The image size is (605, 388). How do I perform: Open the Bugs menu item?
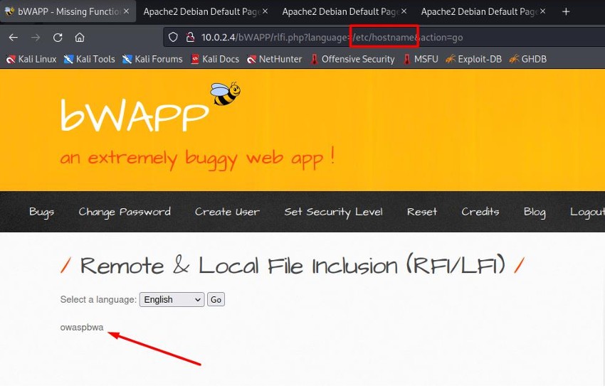42,212
